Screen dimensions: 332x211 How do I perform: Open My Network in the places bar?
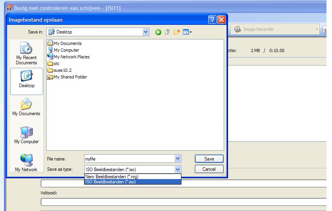(26, 162)
